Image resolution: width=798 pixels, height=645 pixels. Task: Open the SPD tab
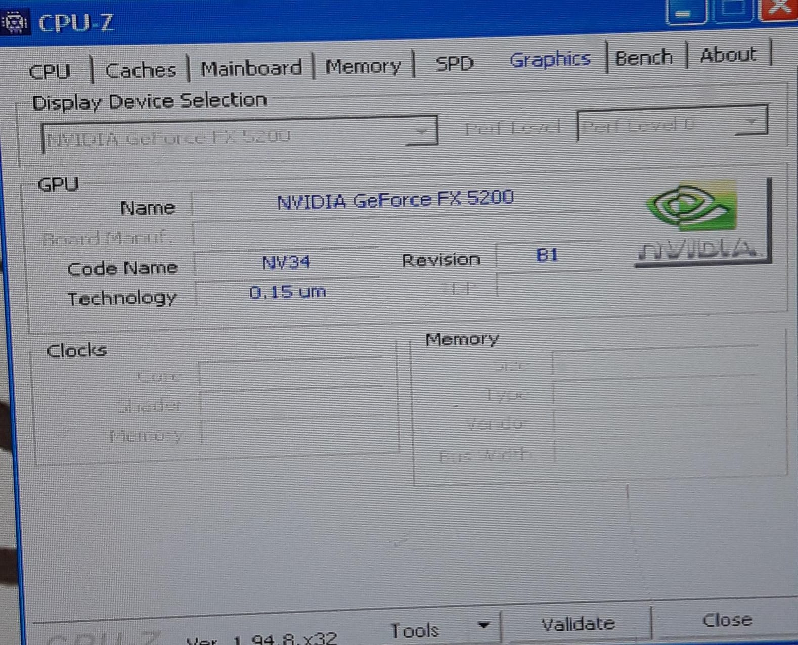click(x=455, y=63)
